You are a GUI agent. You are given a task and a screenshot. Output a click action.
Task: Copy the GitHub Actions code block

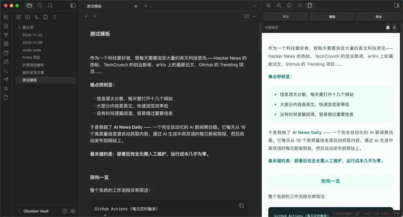pyautogui.click(x=241, y=205)
